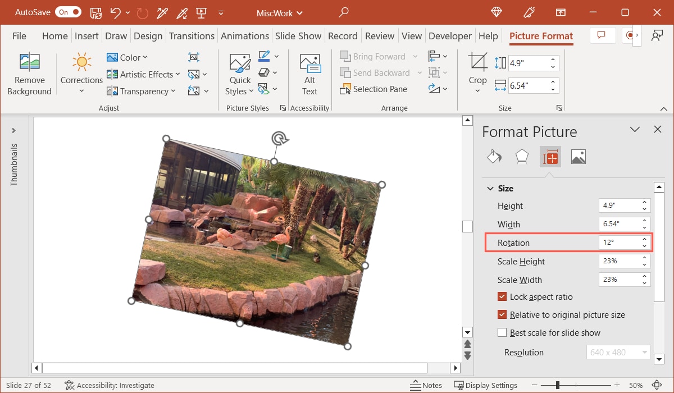Click the Display Settings button
Image resolution: width=674 pixels, height=393 pixels.
[x=485, y=385]
